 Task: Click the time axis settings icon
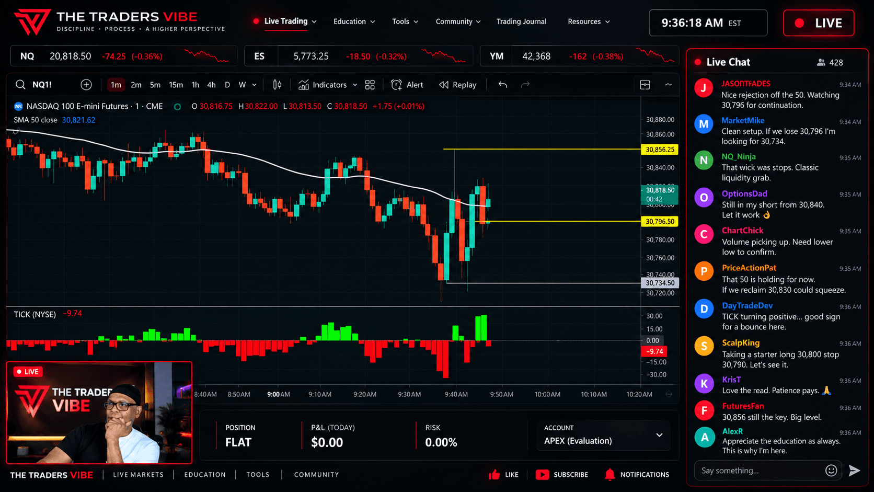[669, 394]
